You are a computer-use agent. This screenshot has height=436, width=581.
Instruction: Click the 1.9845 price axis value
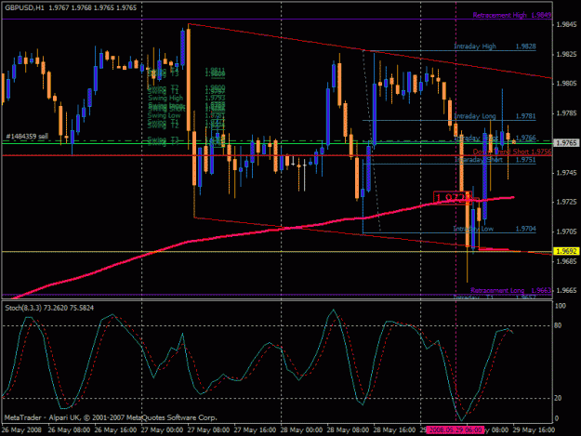coord(566,25)
